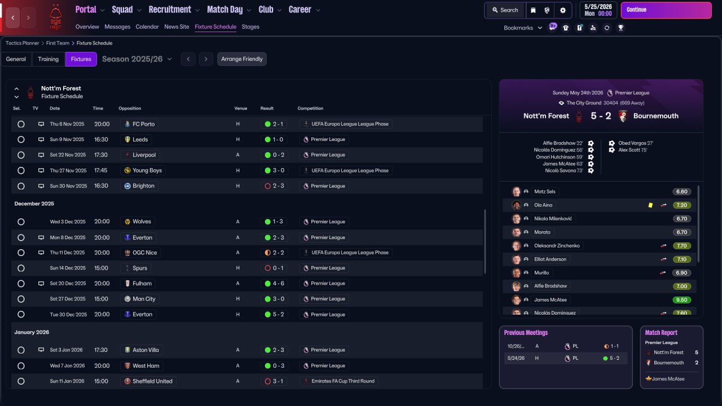Go to the next season with the right chevron

(206, 59)
